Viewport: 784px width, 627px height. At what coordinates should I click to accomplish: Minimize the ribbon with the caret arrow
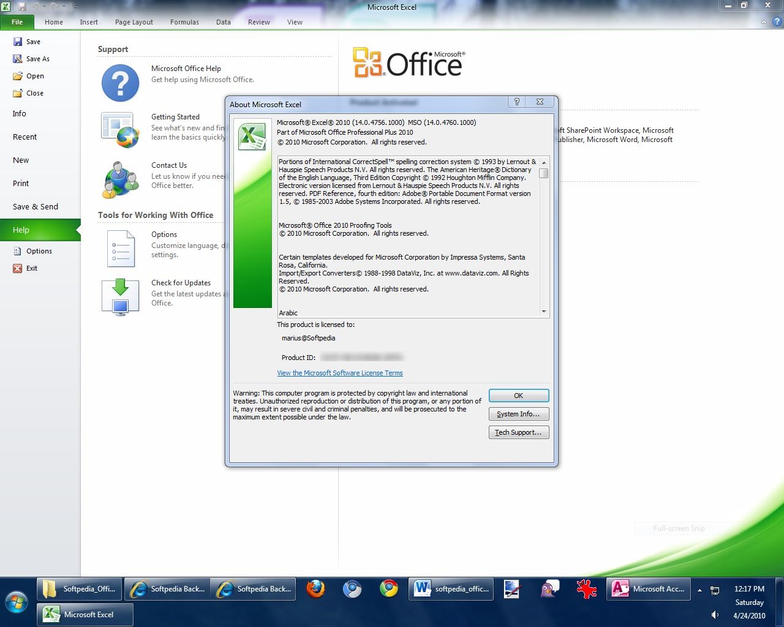764,22
